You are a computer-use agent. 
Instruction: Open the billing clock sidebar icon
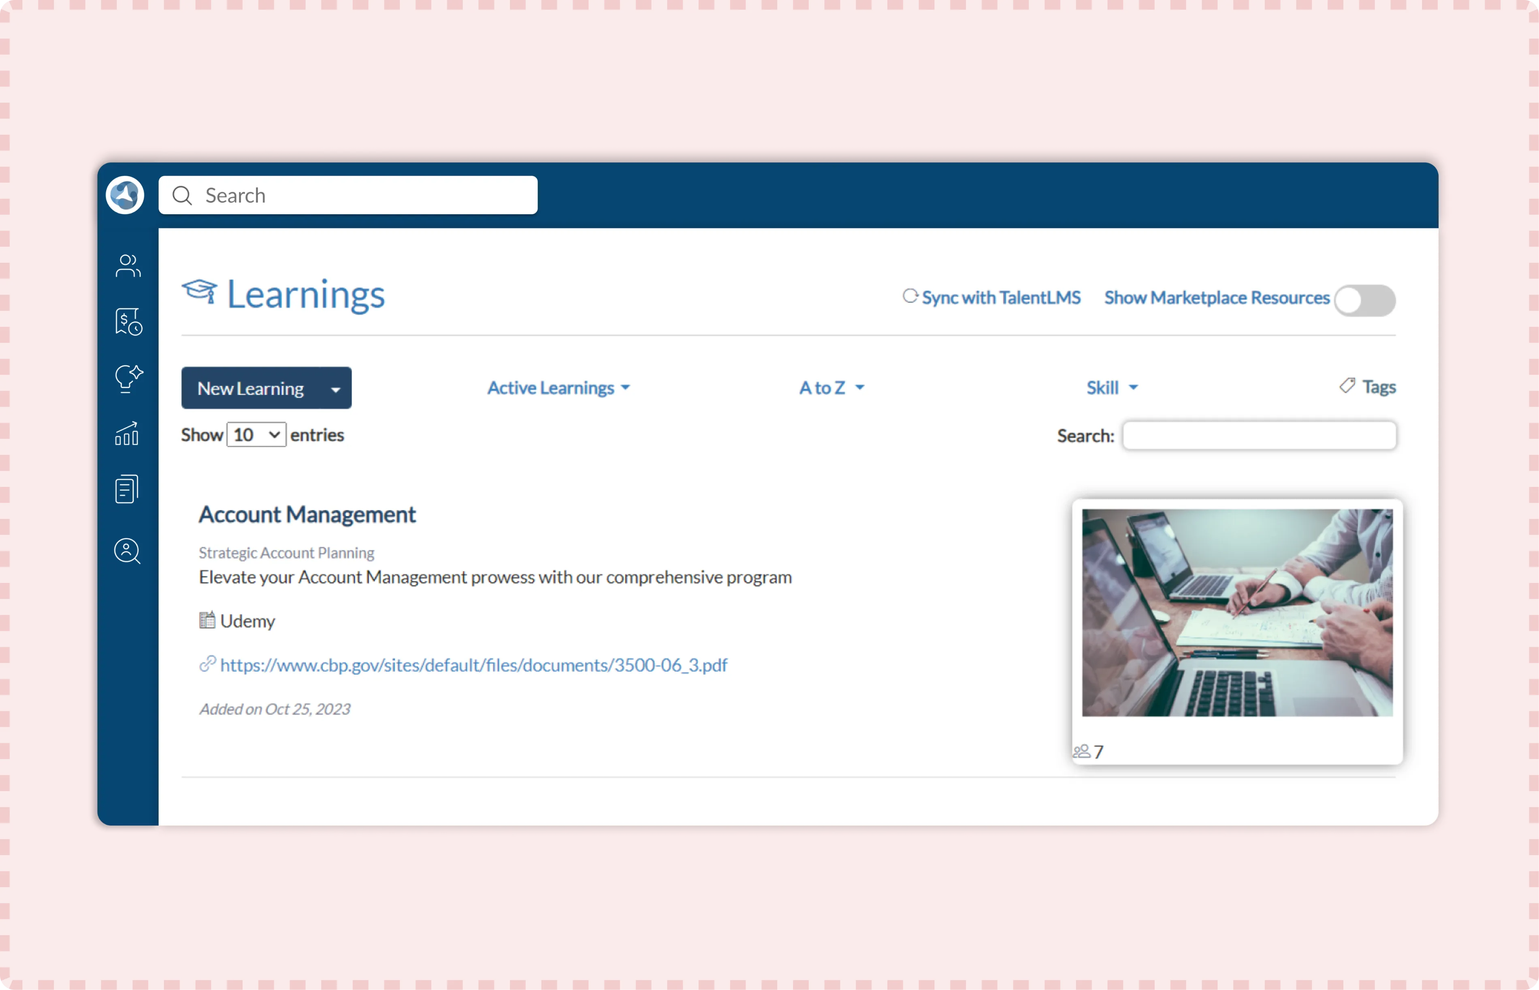[x=128, y=322]
